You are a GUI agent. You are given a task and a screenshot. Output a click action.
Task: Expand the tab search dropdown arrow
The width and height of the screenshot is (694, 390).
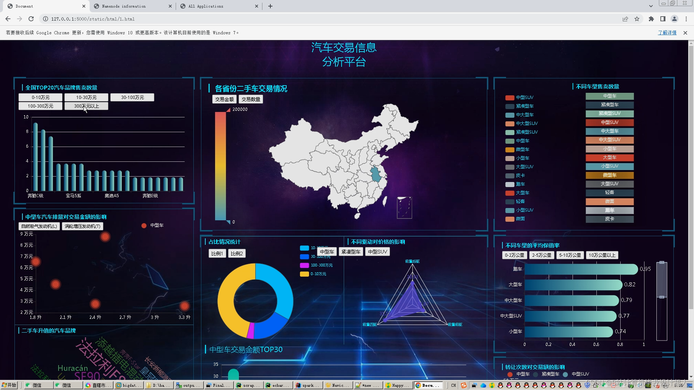pos(651,6)
